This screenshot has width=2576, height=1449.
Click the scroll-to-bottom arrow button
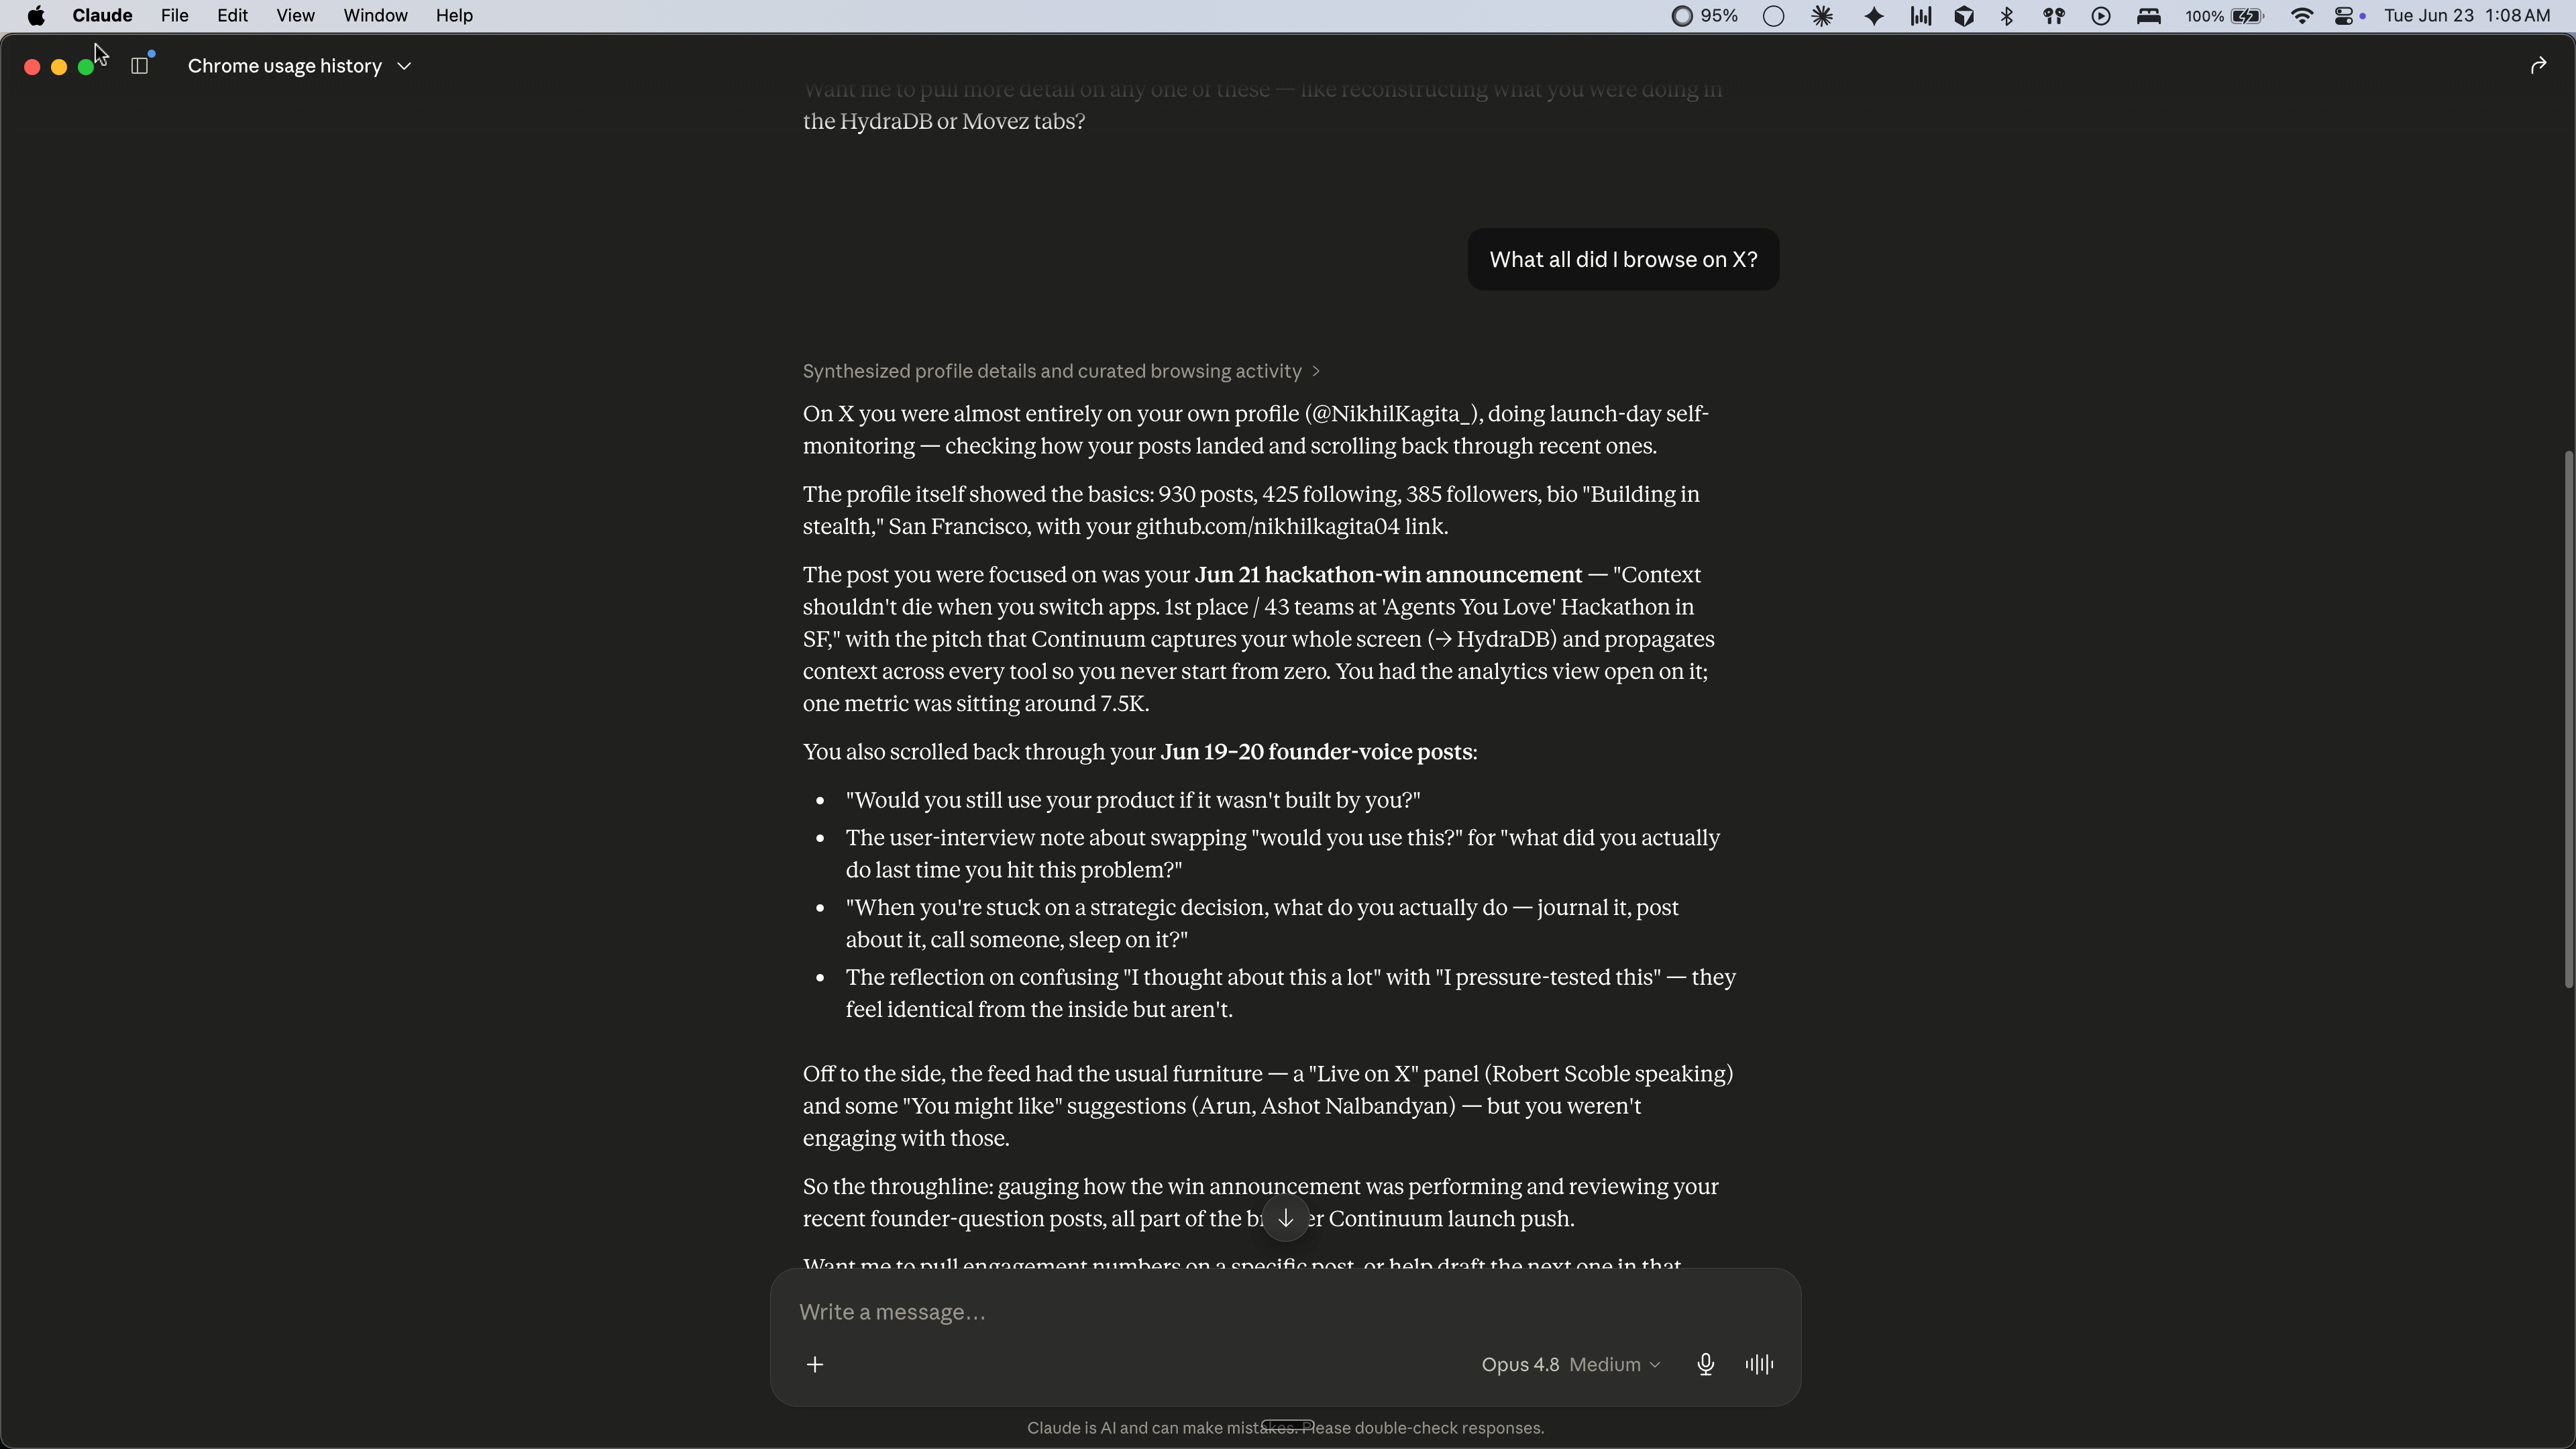click(1286, 1218)
